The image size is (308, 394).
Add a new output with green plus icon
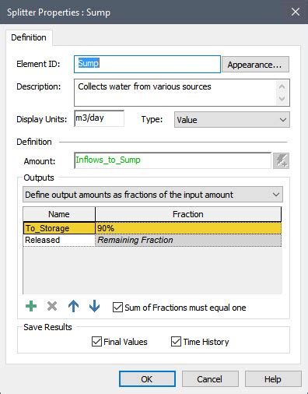point(31,306)
